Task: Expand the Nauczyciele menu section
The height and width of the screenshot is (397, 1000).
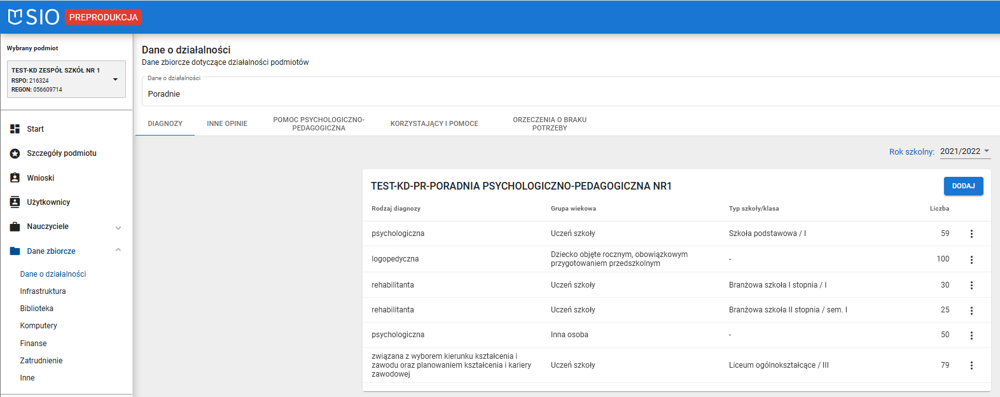Action: [x=118, y=227]
